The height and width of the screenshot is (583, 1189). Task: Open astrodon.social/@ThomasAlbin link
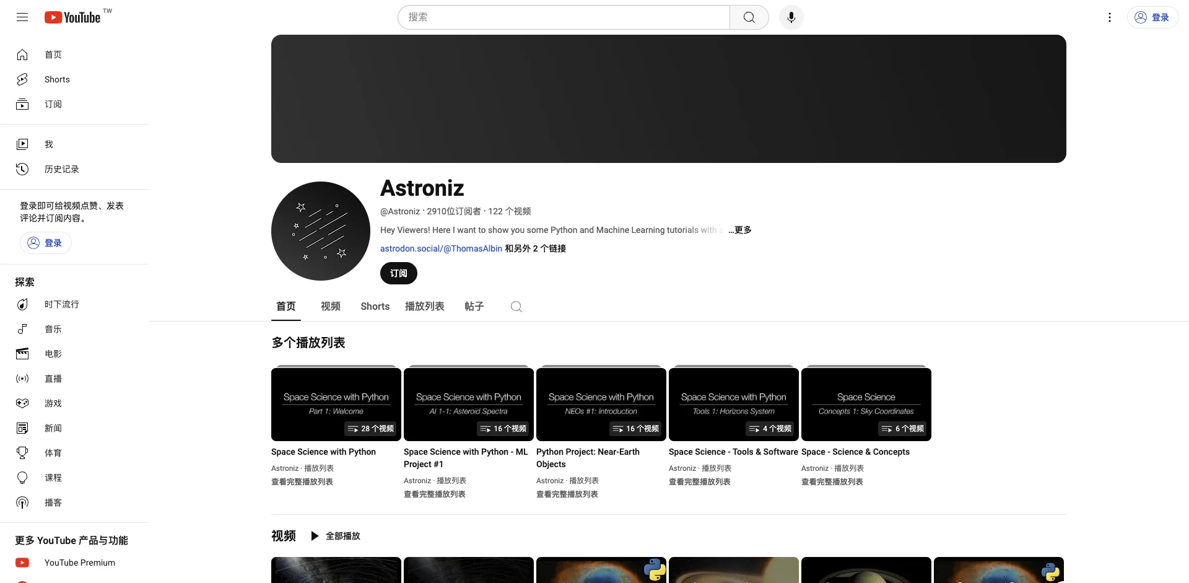[x=441, y=248]
